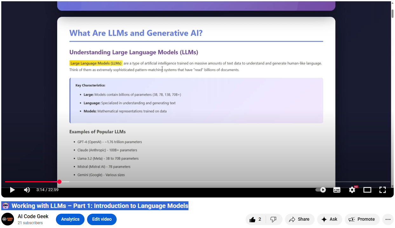Open the AI Code Geek channel avatar
The width and height of the screenshot is (395, 228).
pos(8,219)
